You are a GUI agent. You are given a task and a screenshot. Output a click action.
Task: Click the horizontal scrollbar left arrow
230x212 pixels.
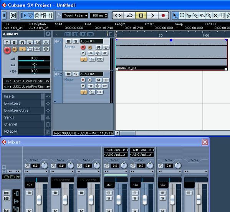click(117, 133)
